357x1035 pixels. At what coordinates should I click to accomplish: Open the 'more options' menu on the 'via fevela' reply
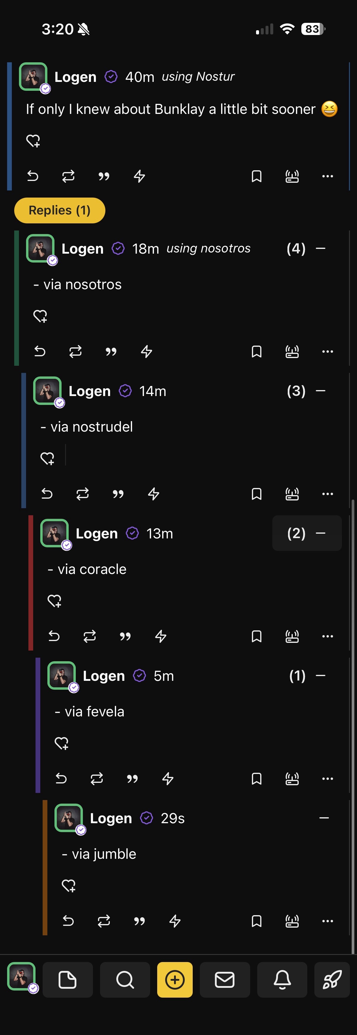(x=327, y=779)
